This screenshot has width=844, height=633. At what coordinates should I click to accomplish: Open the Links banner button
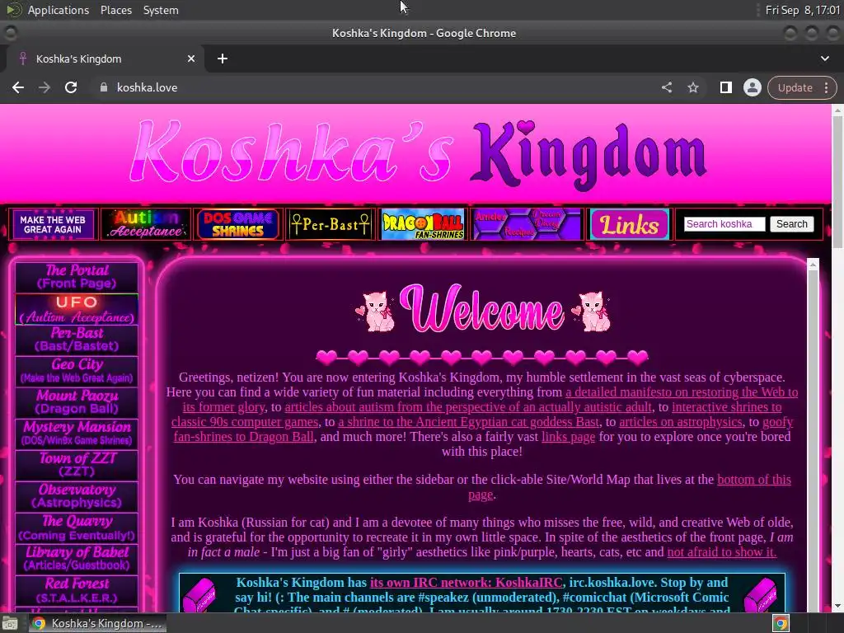tap(629, 224)
